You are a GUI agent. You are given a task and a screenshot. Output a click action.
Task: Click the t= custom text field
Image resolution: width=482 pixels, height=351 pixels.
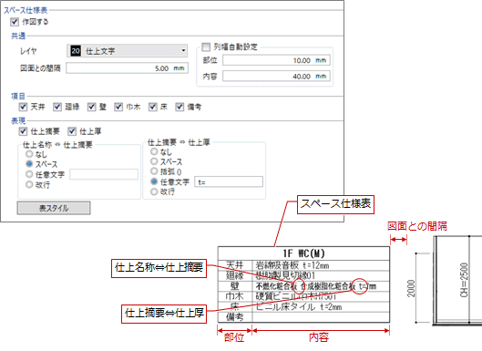click(x=229, y=181)
